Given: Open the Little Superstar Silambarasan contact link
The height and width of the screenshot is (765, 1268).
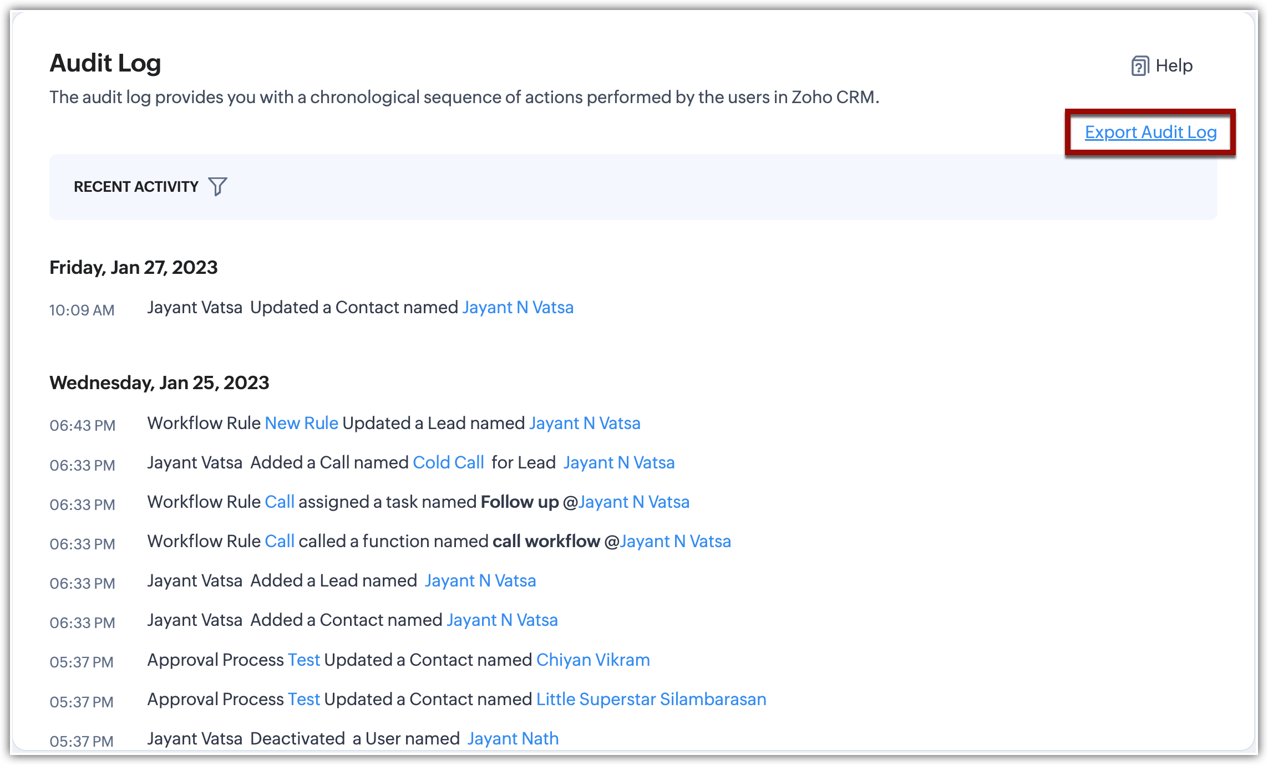Looking at the screenshot, I should point(651,699).
